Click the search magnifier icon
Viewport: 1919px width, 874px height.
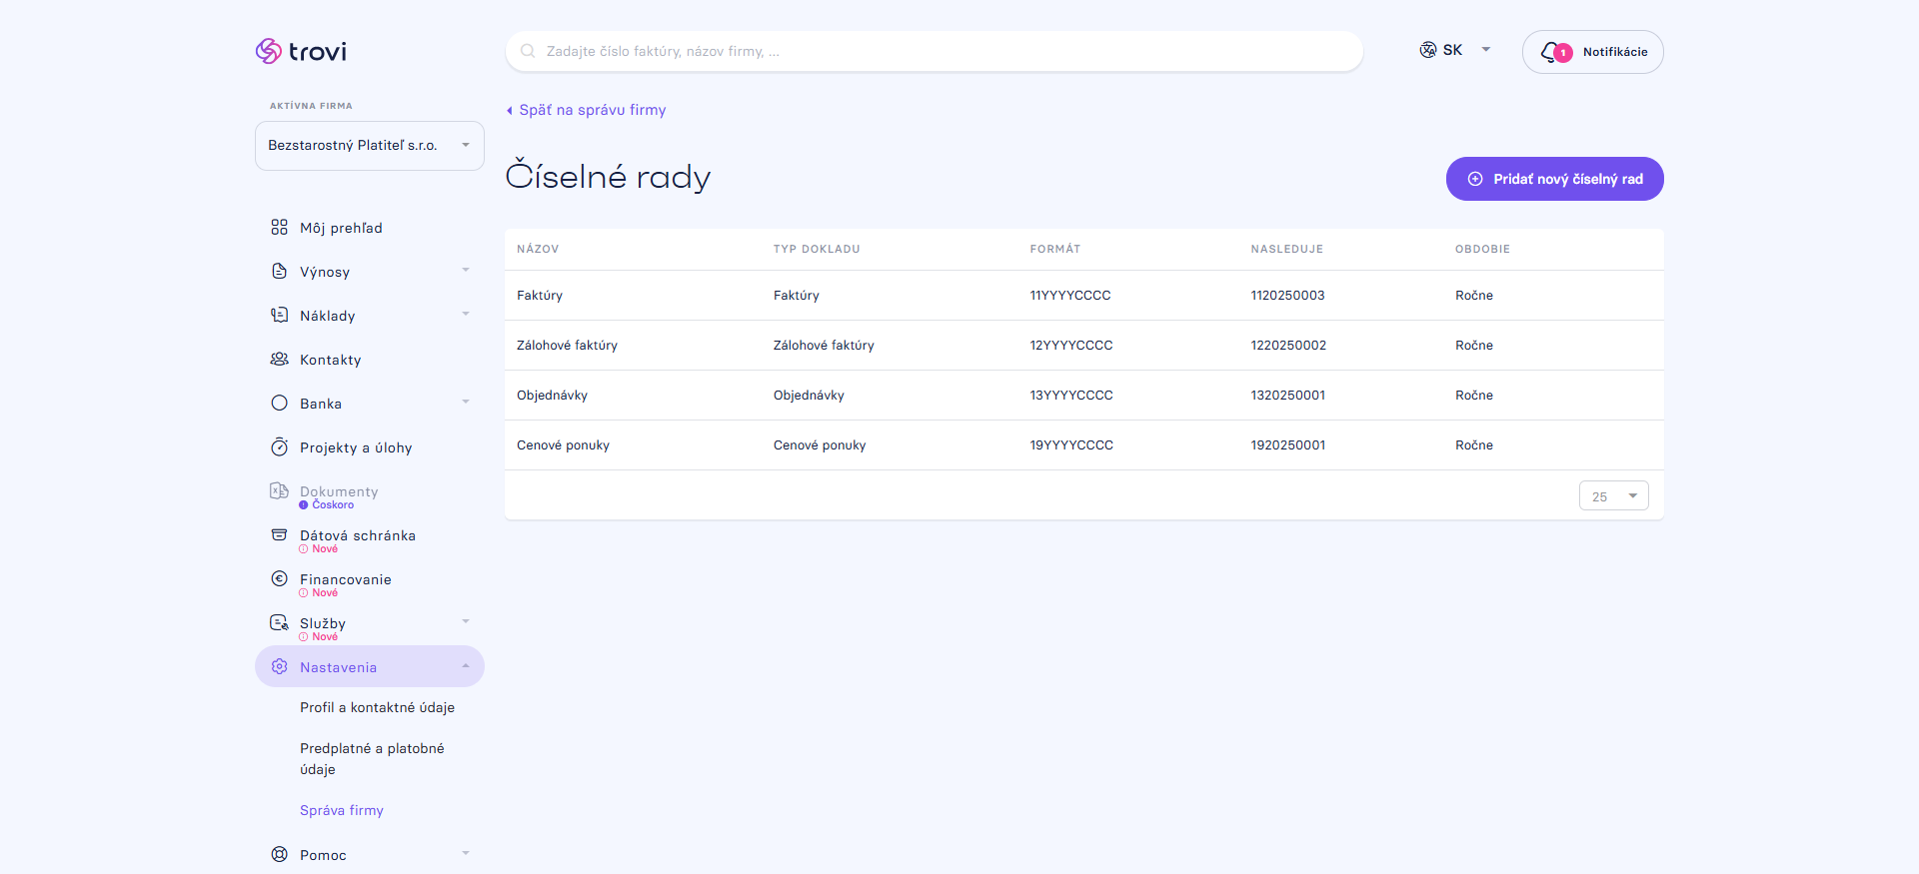click(x=528, y=51)
